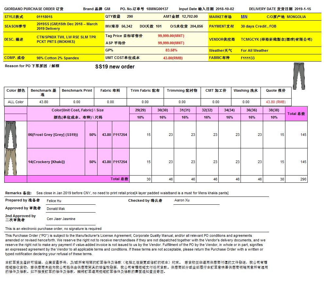Image resolution: width=324 pixels, height=281 pixels.
Task: Click the delivery date 2019-1-15
Action: tap(303, 9)
